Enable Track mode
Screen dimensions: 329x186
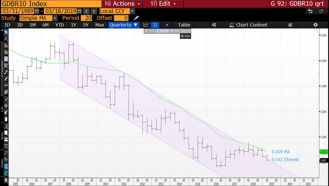[149, 31]
